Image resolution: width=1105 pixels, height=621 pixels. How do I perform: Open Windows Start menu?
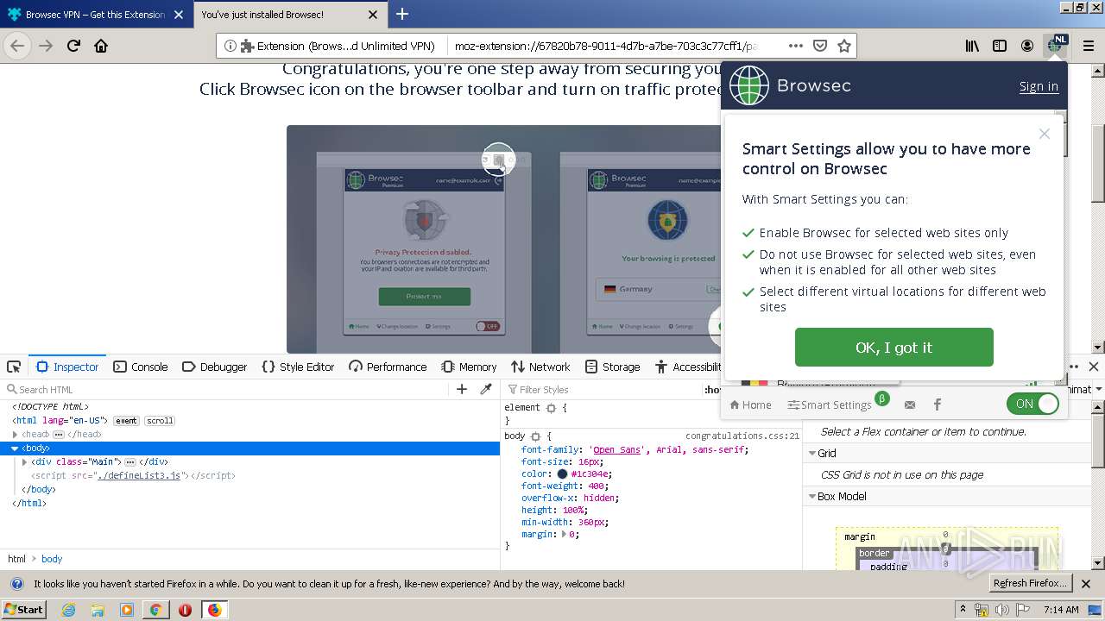(24, 609)
